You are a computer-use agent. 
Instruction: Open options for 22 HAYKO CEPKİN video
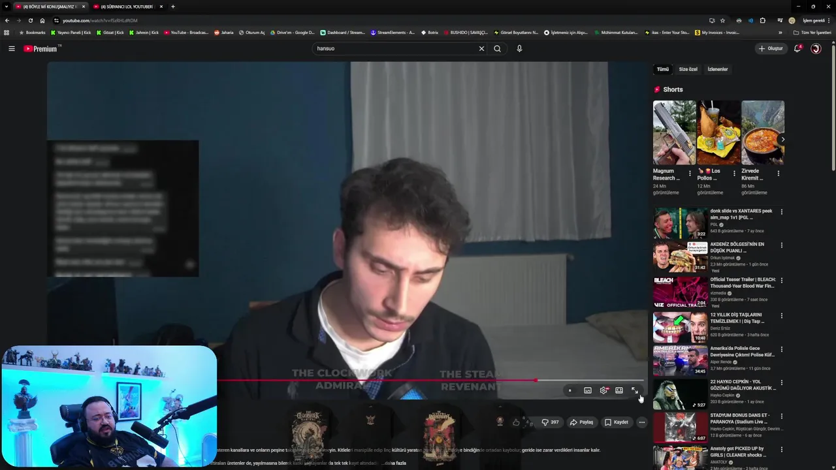point(781,382)
